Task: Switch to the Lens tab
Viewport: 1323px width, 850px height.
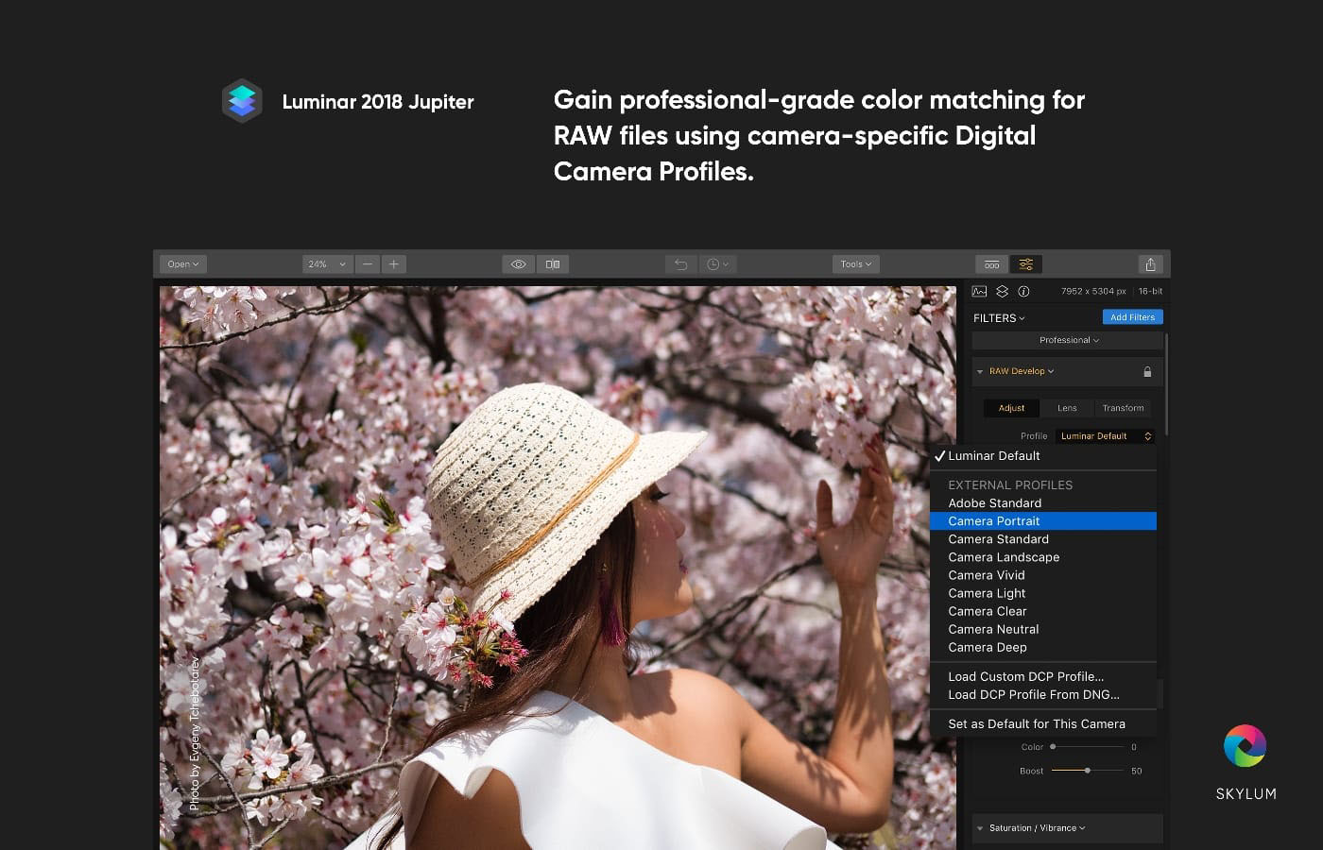Action: point(1067,408)
